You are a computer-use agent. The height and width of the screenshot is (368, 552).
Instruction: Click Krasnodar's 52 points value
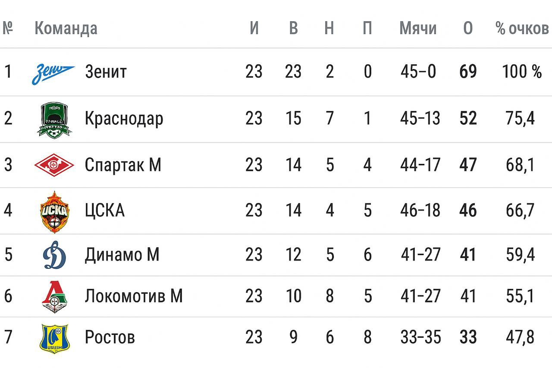[468, 118]
